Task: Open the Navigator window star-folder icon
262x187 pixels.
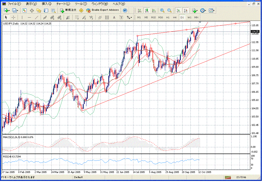Action: point(39,10)
